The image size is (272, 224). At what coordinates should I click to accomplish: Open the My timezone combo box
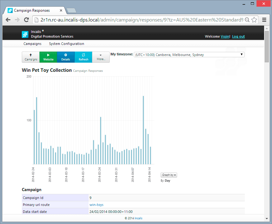coord(189,55)
